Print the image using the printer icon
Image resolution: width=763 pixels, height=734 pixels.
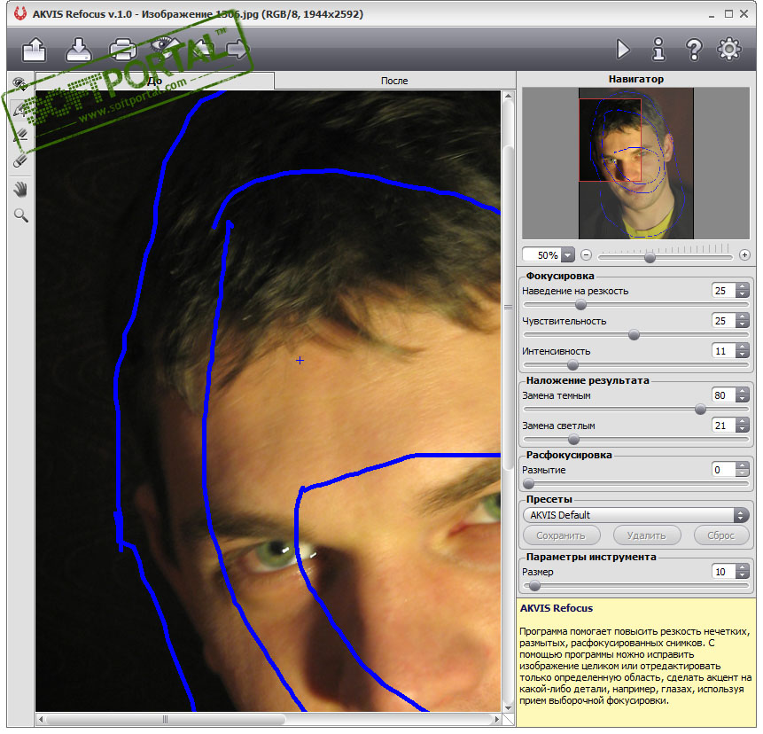tap(122, 49)
